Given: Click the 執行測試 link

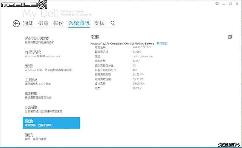Looking at the screenshot, I should [x=162, y=43].
